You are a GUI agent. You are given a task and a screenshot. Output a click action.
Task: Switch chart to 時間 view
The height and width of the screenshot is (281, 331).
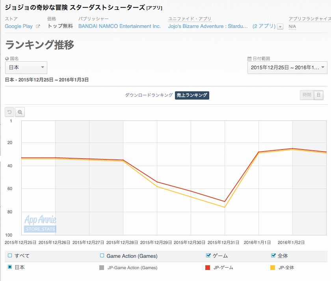[307, 95]
